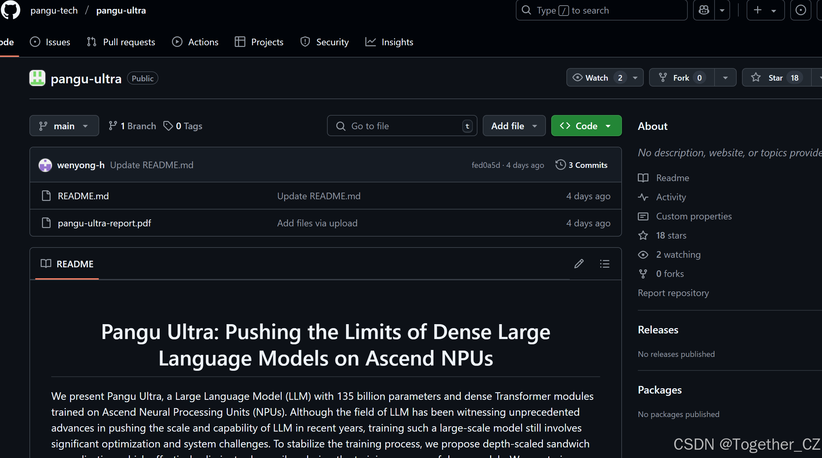
Task: Watch the repository
Action: 597,77
